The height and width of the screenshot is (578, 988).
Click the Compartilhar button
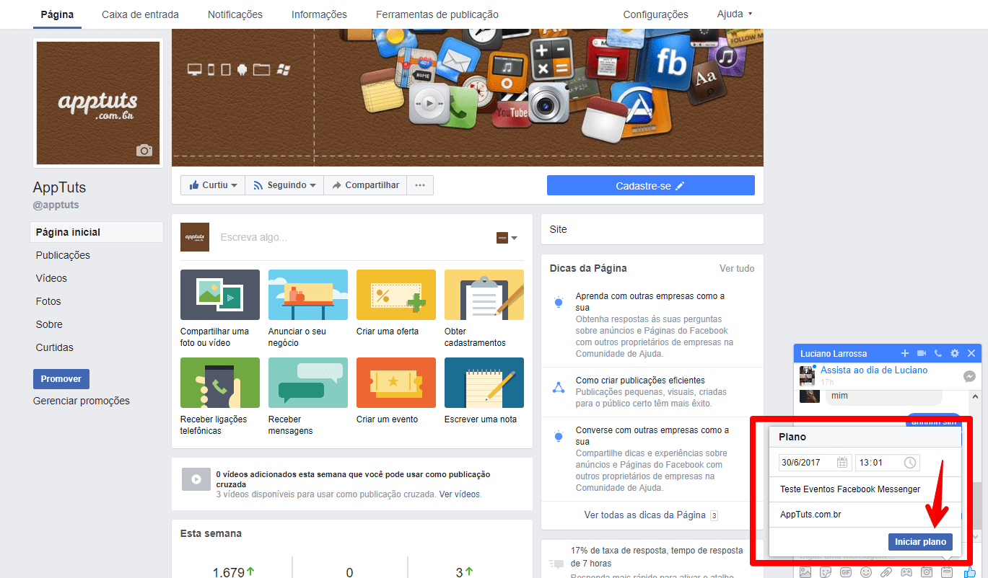pyautogui.click(x=365, y=185)
